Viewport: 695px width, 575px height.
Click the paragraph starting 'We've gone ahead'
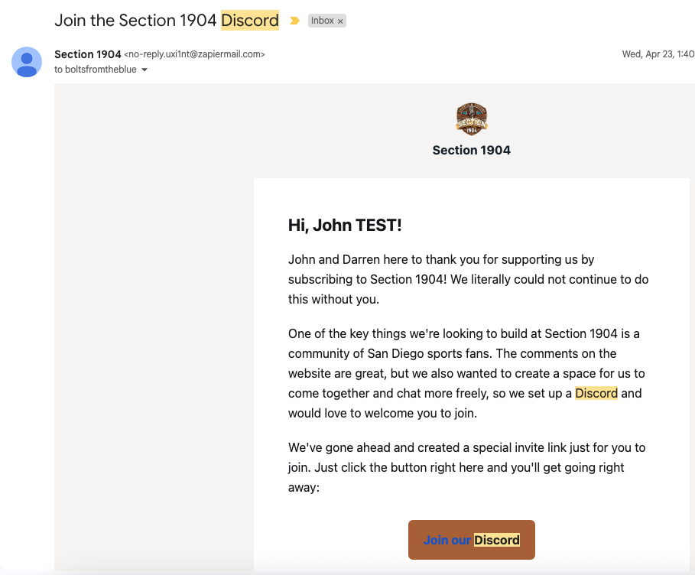coord(466,467)
